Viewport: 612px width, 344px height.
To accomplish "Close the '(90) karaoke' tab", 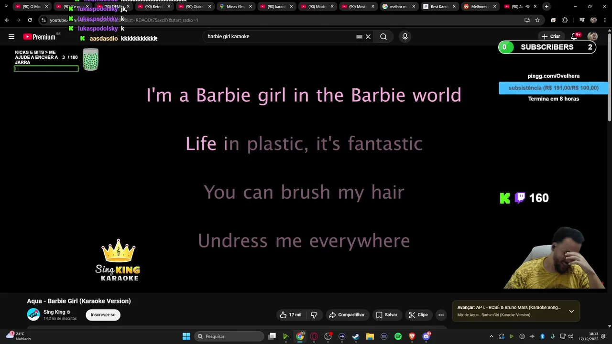I will pyautogui.click(x=291, y=7).
